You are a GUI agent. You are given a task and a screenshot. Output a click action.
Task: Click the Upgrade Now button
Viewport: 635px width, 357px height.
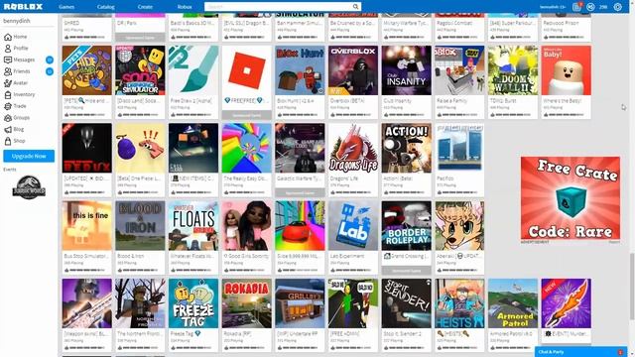click(29, 157)
